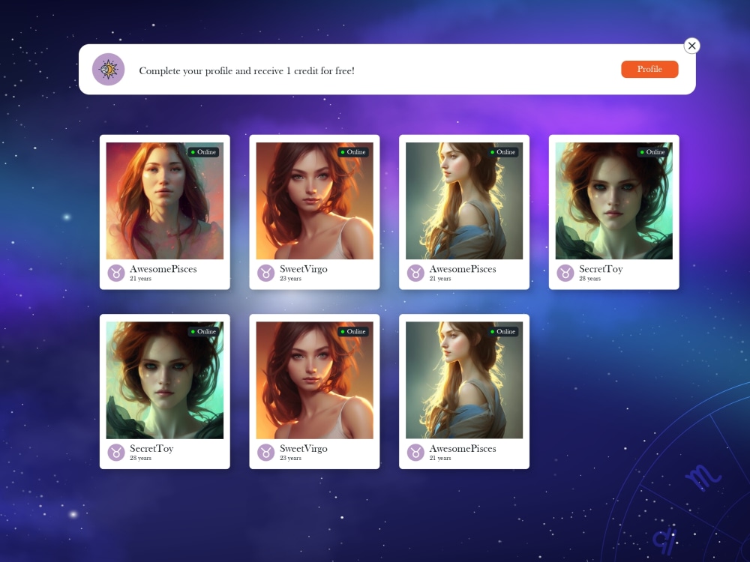750x562 pixels.
Task: Select the bottom-row SweetVirgo username
Action: click(304, 449)
